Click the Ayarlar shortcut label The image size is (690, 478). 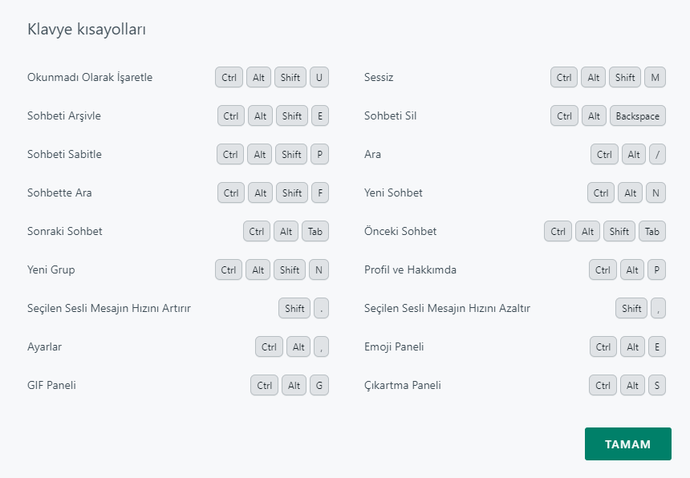tap(45, 347)
